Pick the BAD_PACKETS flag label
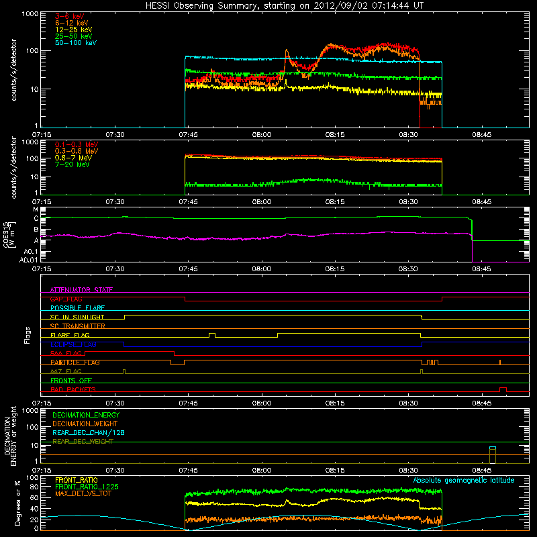Viewport: 537px width, 537px height. pos(73,389)
